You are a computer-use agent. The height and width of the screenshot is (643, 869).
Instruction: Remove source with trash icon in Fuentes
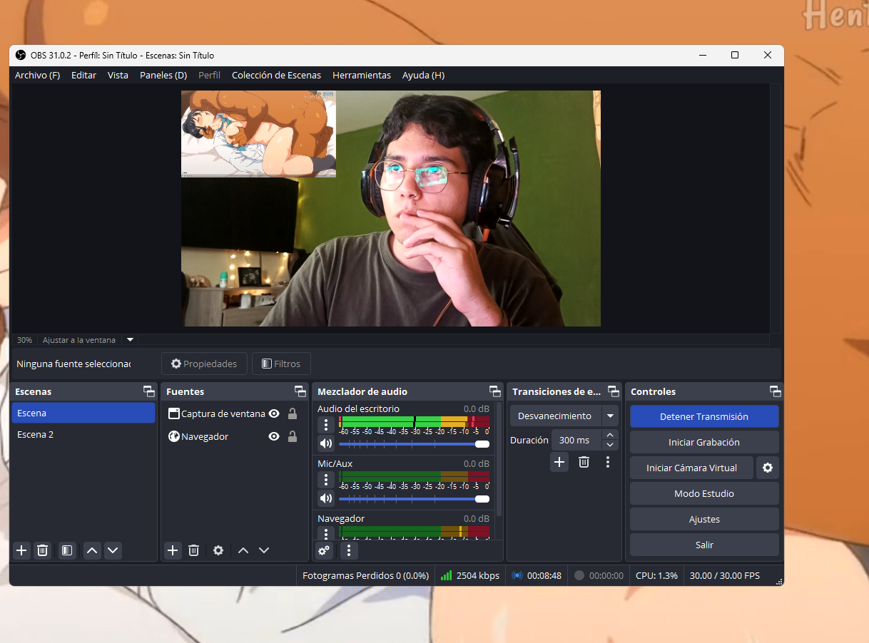pos(193,550)
